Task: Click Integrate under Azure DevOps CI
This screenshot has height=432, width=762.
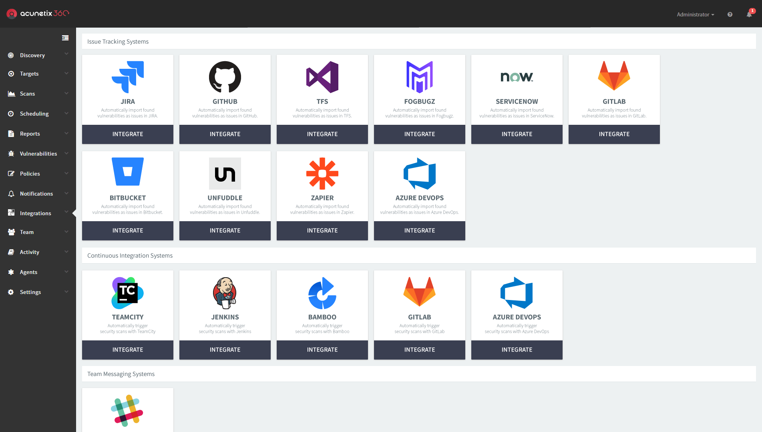Action: [x=517, y=350]
